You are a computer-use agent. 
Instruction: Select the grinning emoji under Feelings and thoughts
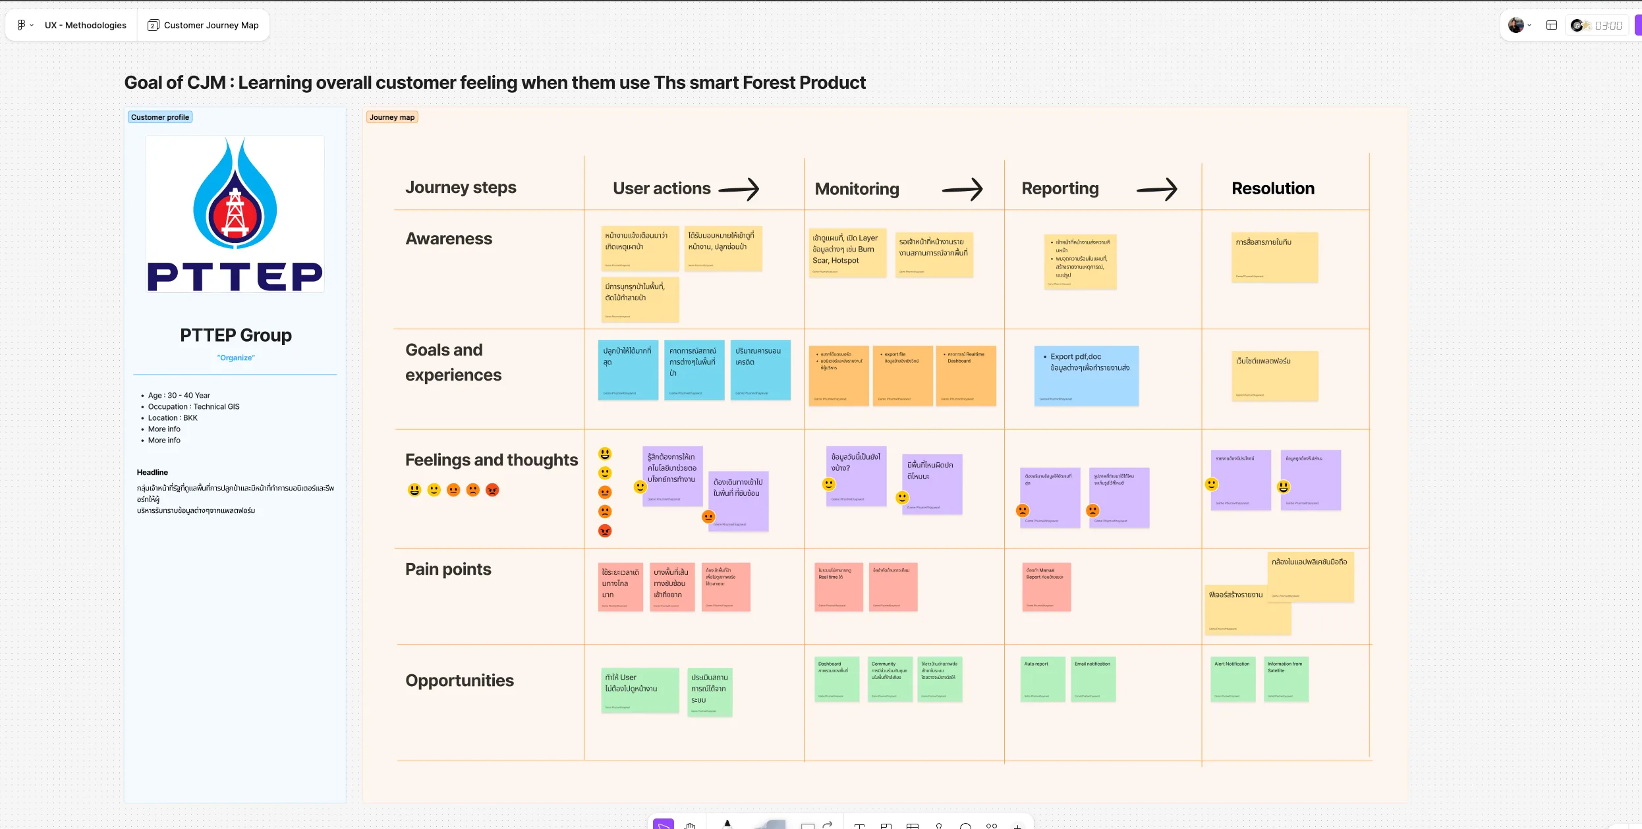point(414,490)
